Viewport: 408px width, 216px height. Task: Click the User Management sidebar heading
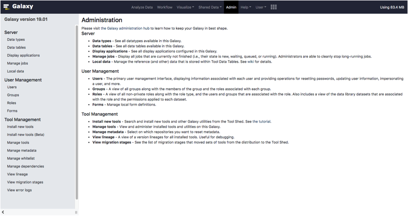click(23, 80)
